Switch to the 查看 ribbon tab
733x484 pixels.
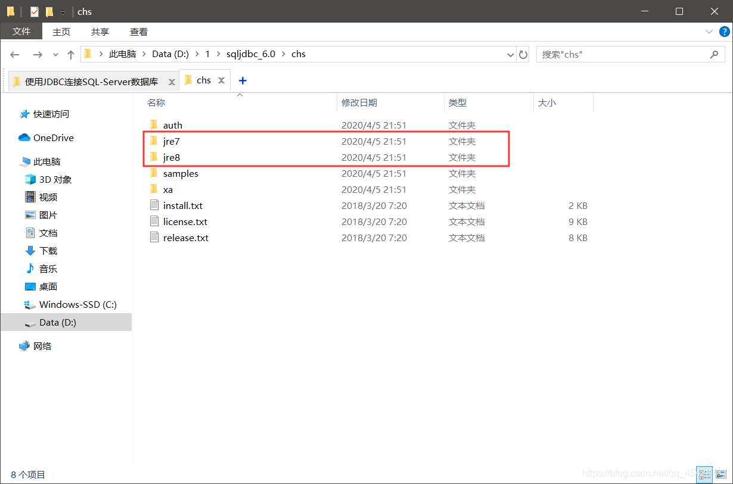(138, 32)
